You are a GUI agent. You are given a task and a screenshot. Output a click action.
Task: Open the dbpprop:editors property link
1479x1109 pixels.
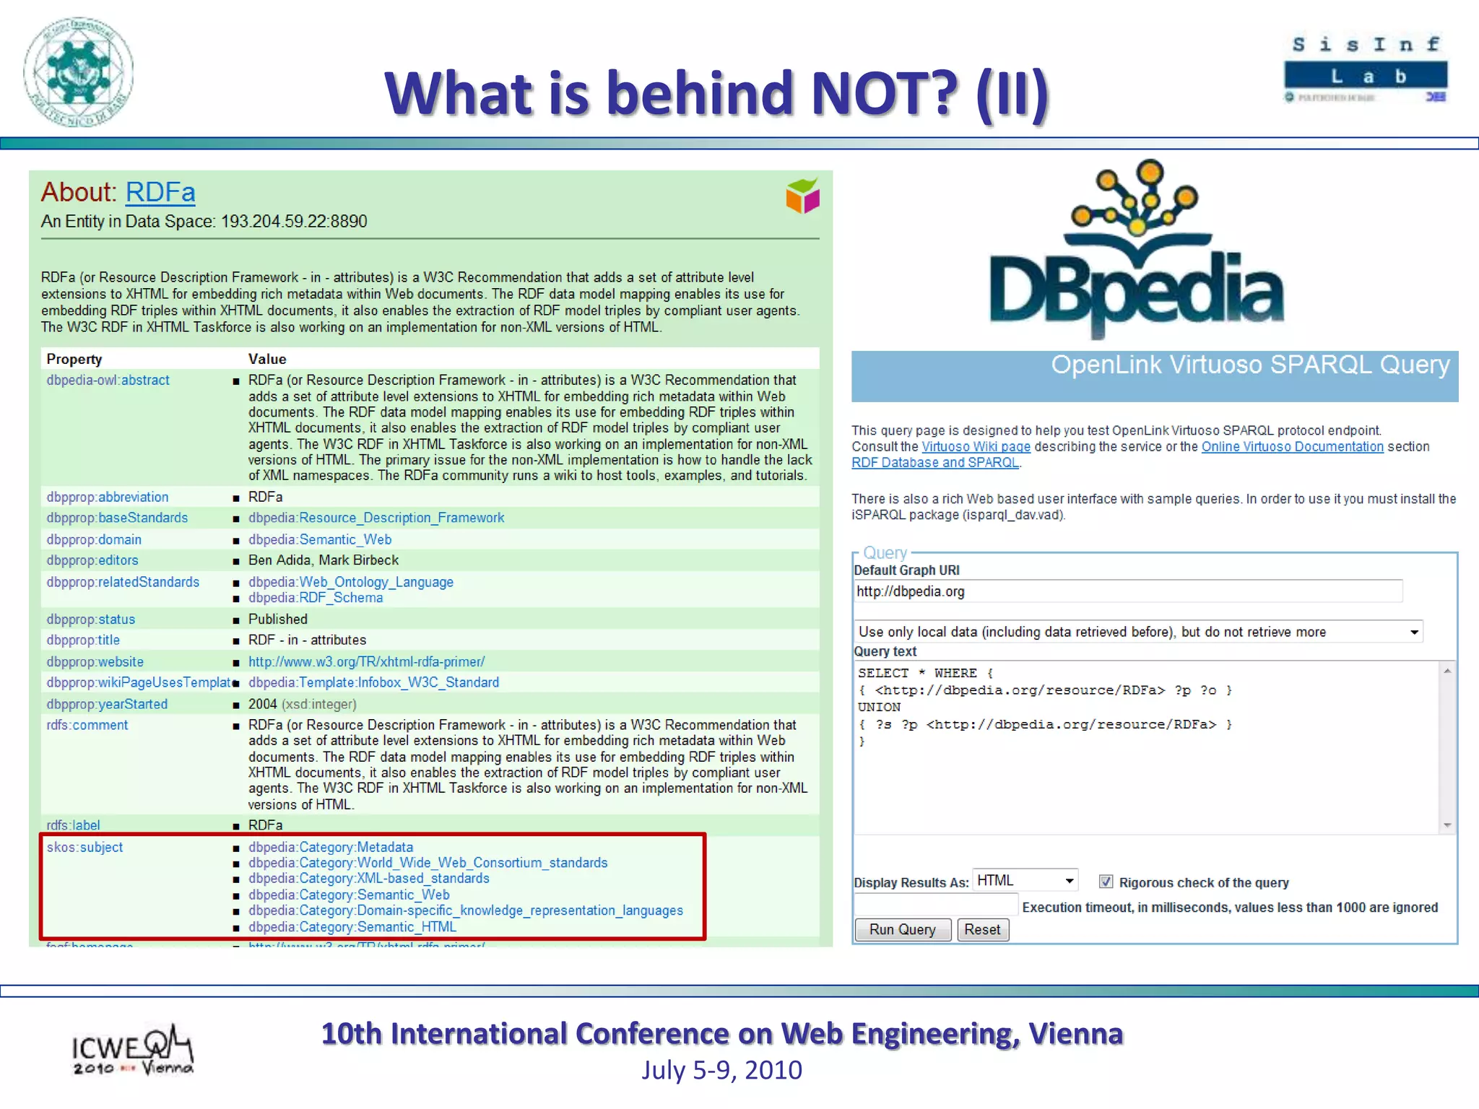click(x=92, y=561)
